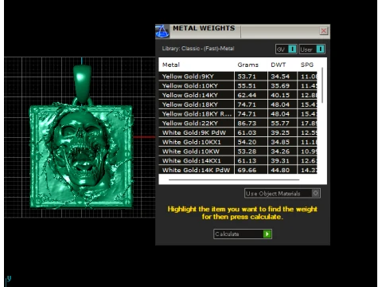Screen dimensions: 382x287
Task: Click the 55.77 DWT value
Action: pyautogui.click(x=280, y=124)
